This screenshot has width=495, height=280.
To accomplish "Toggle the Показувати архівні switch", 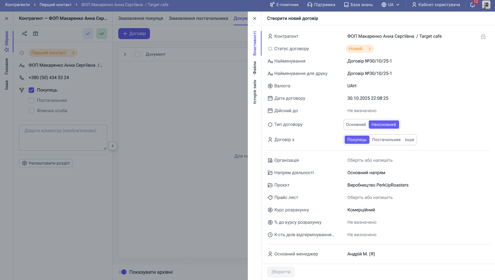I will [x=122, y=272].
